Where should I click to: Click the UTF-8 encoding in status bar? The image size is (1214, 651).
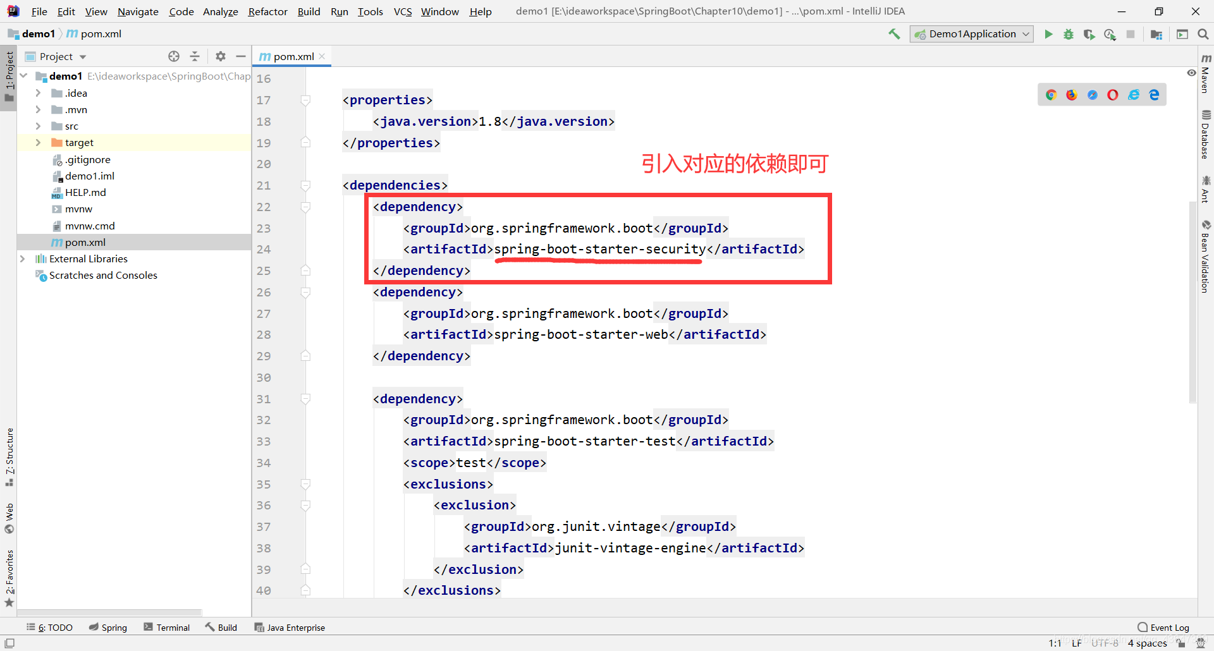coord(1105,643)
